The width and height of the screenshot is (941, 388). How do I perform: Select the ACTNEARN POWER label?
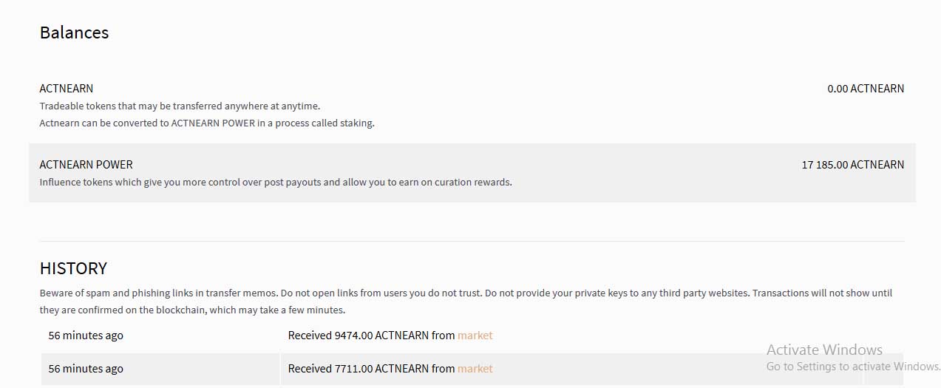click(x=86, y=165)
